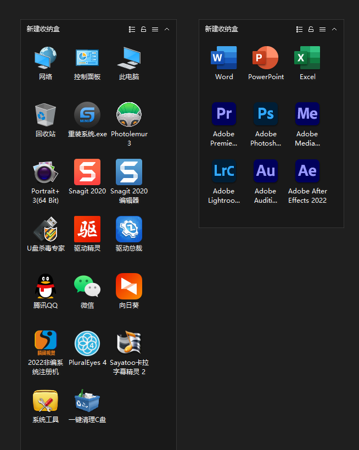Collapse the right 新建收纳盒 box
This screenshot has height=450, width=359.
coord(334,29)
